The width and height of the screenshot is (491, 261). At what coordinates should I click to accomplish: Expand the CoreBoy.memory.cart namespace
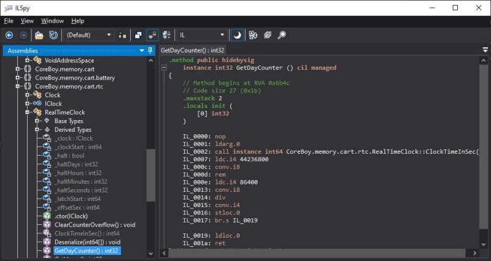click(x=18, y=69)
